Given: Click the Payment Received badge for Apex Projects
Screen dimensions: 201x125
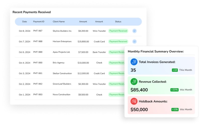Looking at the screenshot, I should coord(116,52).
